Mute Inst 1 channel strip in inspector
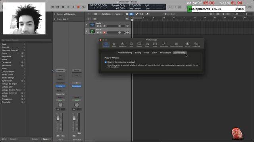Viewport: 254px width, 142px height. [58, 136]
